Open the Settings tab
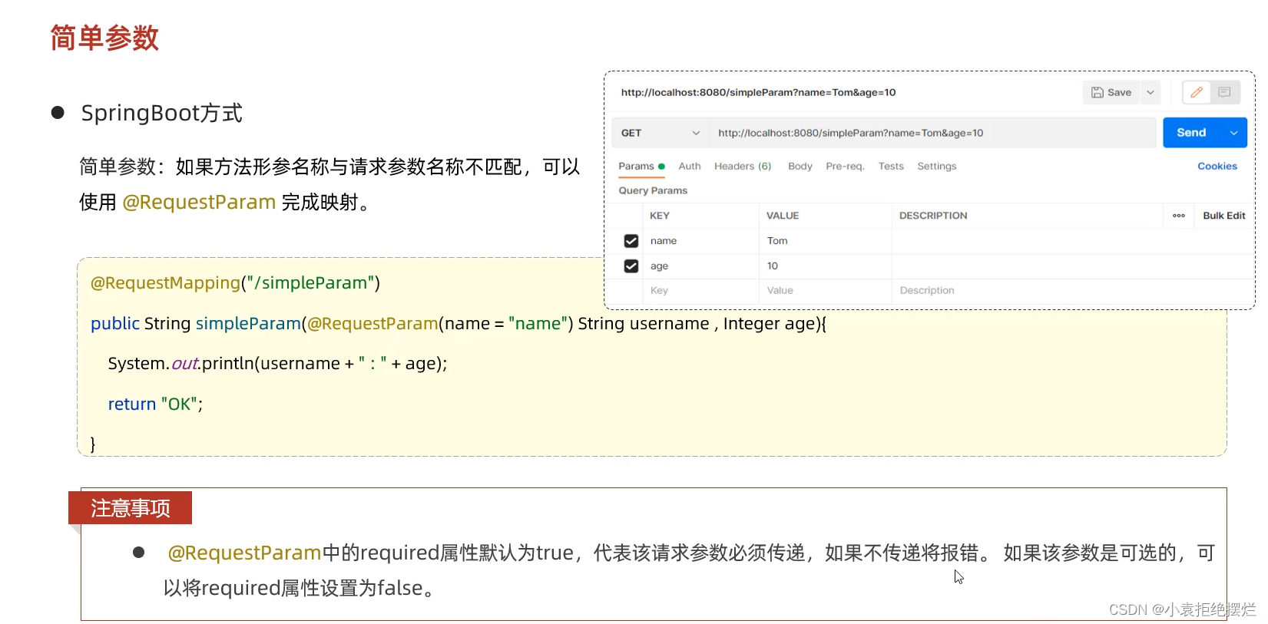Screen dimensions: 1268x624 point(937,166)
